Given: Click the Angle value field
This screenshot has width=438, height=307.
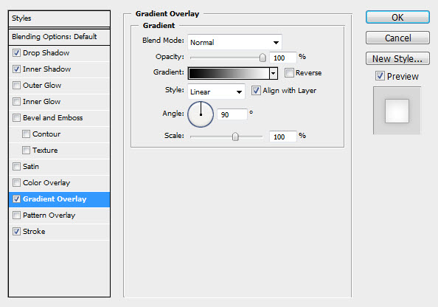Looking at the screenshot, I should click(232, 114).
